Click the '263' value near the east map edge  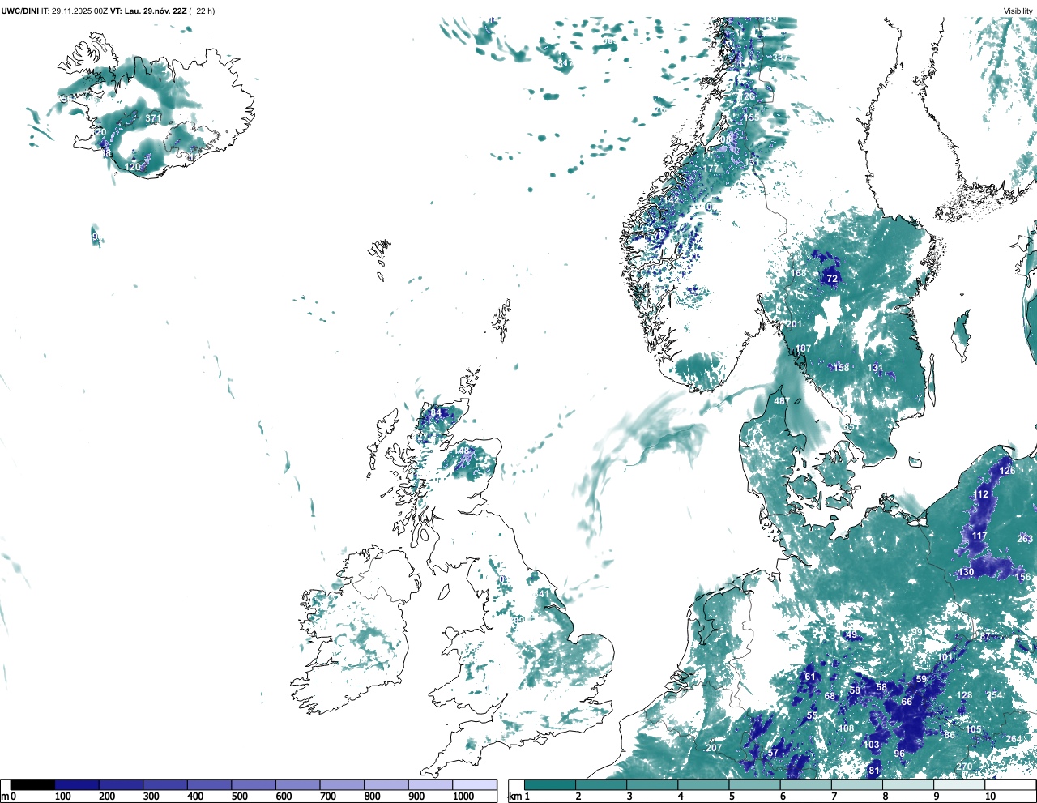point(1025,539)
